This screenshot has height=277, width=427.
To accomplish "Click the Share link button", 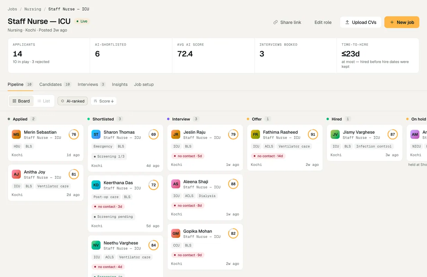I will click(x=287, y=22).
